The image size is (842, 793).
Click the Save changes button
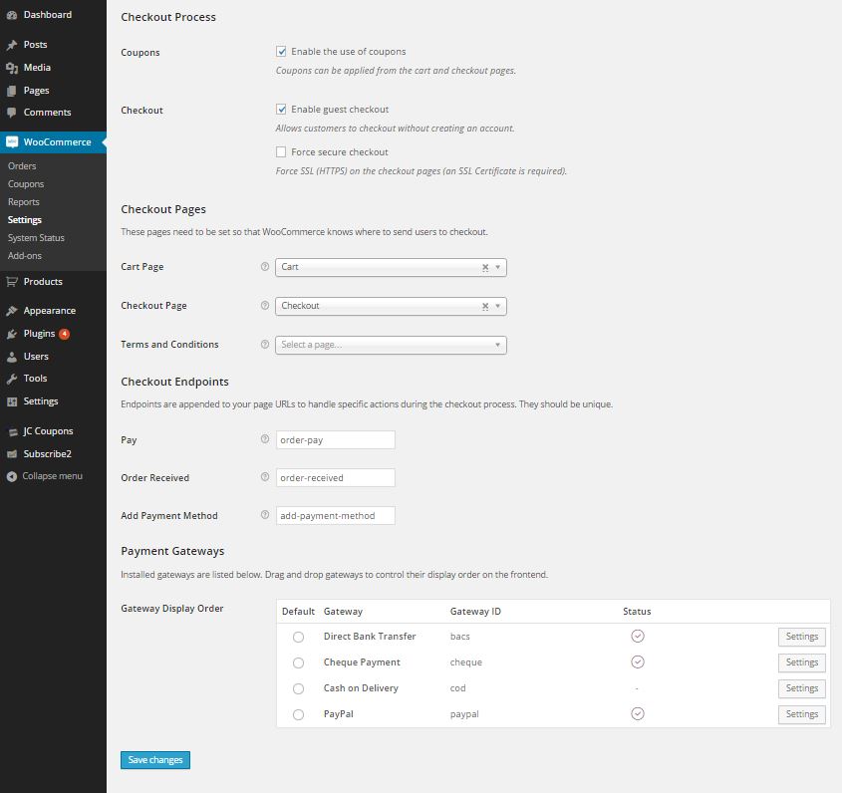point(154,759)
